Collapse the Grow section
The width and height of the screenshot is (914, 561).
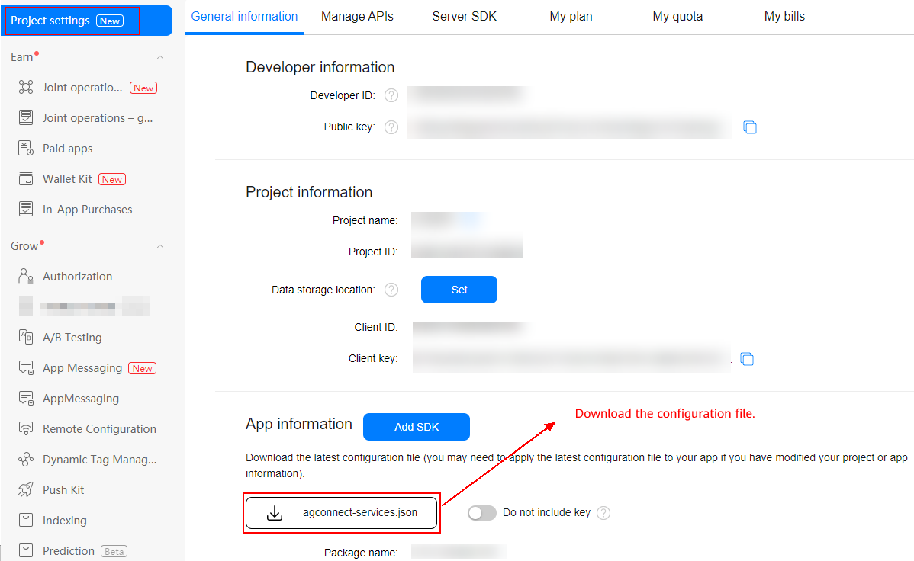[160, 246]
